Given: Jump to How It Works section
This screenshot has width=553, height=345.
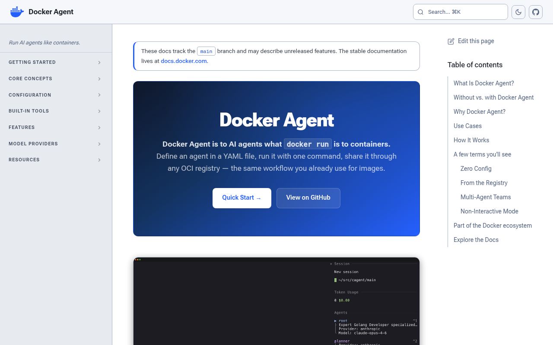Looking at the screenshot, I should coord(471,140).
